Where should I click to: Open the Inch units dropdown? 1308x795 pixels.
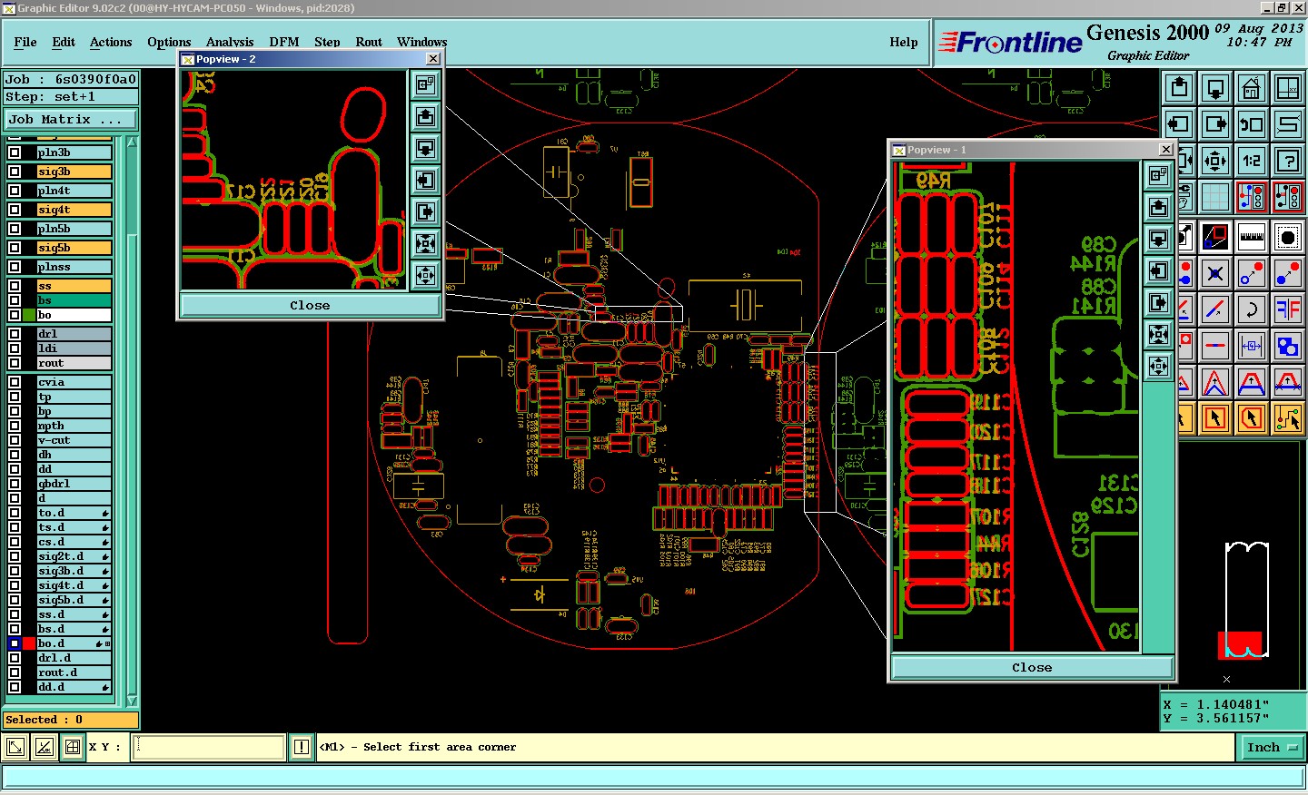(x=1272, y=747)
